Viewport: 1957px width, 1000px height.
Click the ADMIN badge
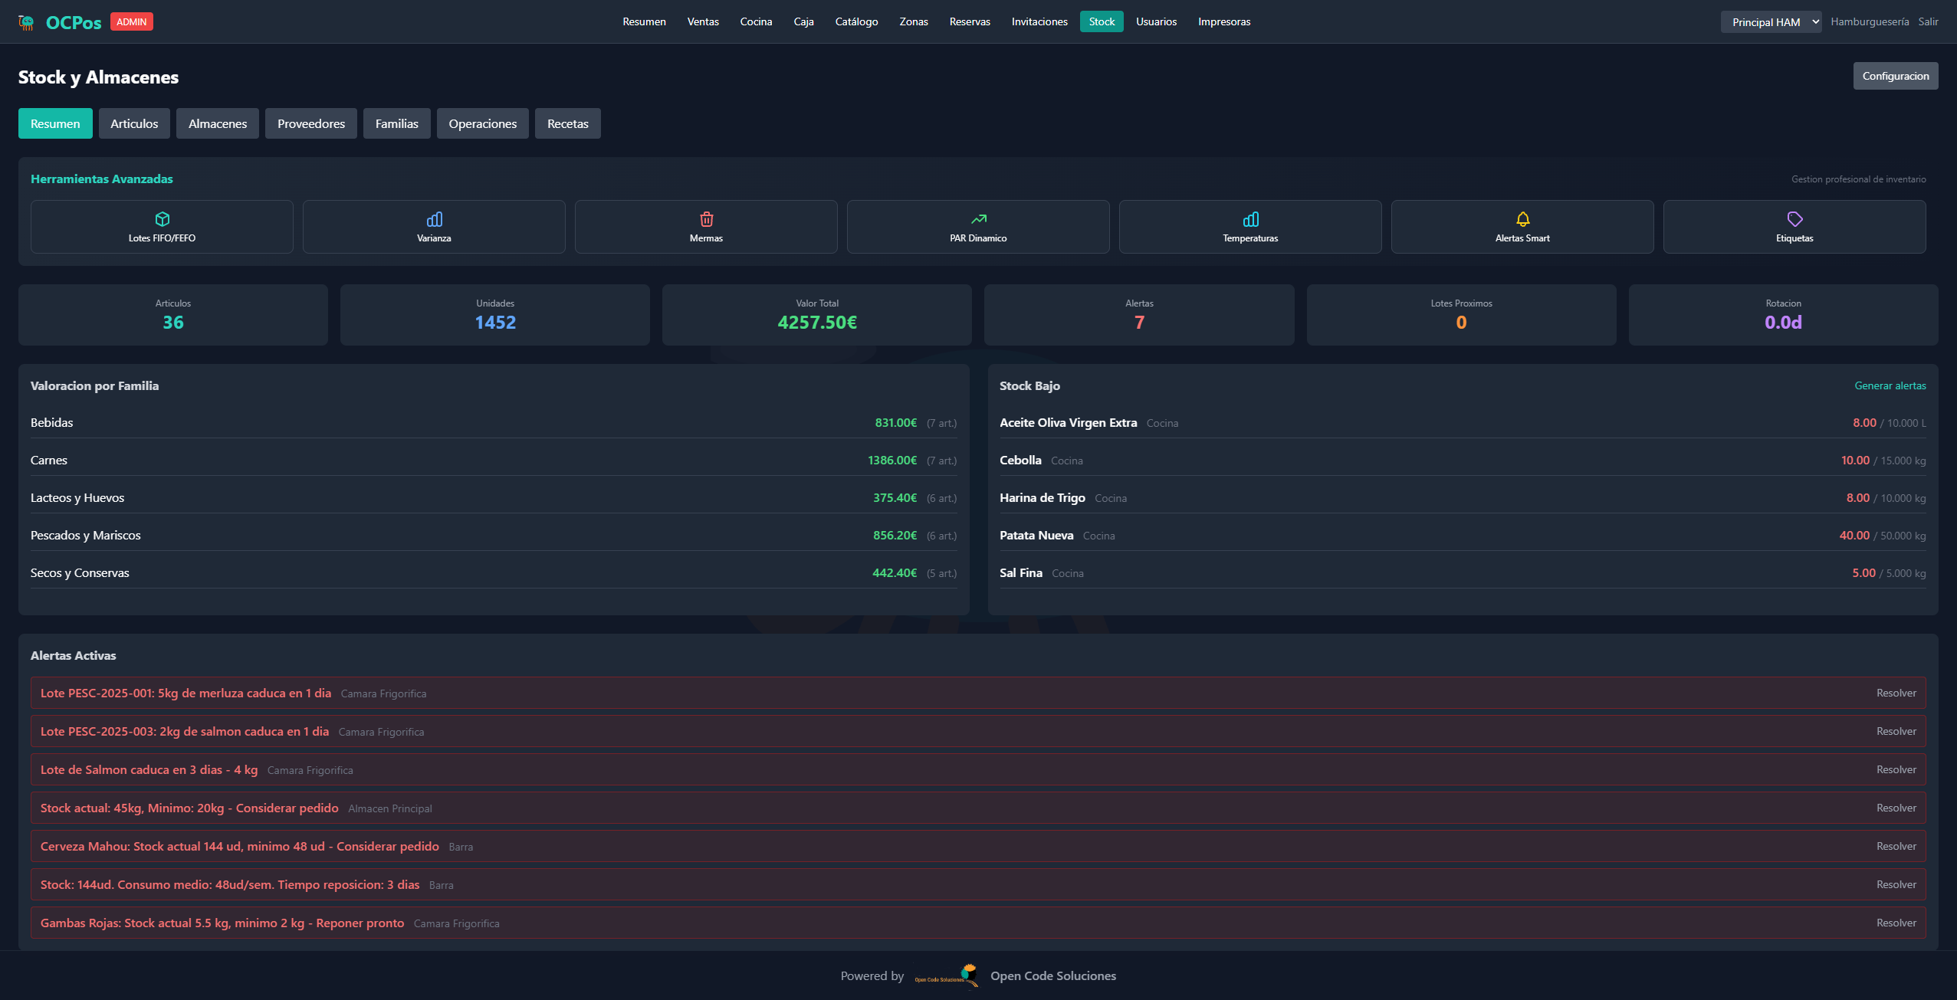click(132, 21)
